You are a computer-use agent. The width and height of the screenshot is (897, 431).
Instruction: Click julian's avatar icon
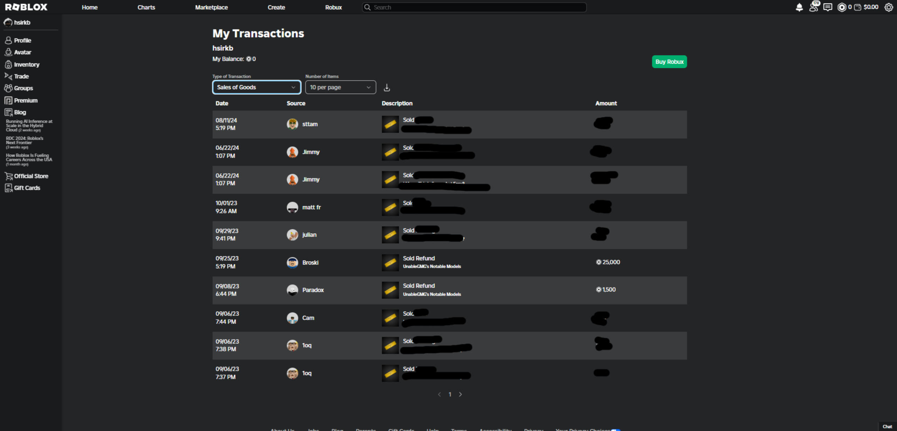tap(292, 235)
